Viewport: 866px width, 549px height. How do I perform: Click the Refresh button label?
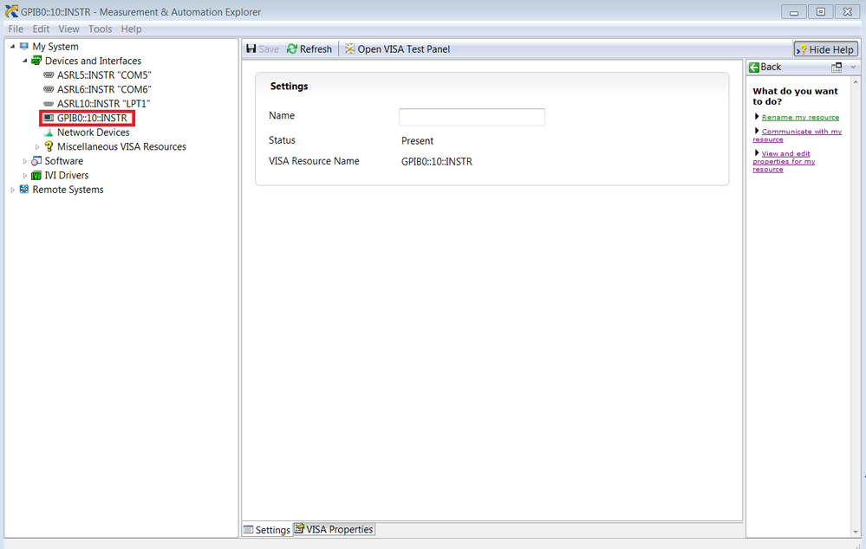316,49
